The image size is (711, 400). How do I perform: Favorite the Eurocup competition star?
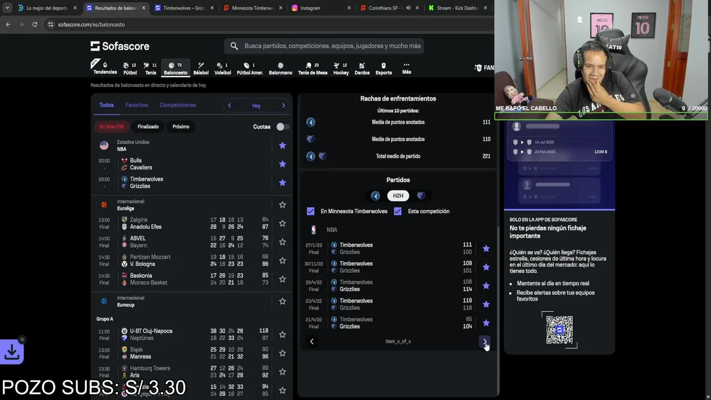282,301
